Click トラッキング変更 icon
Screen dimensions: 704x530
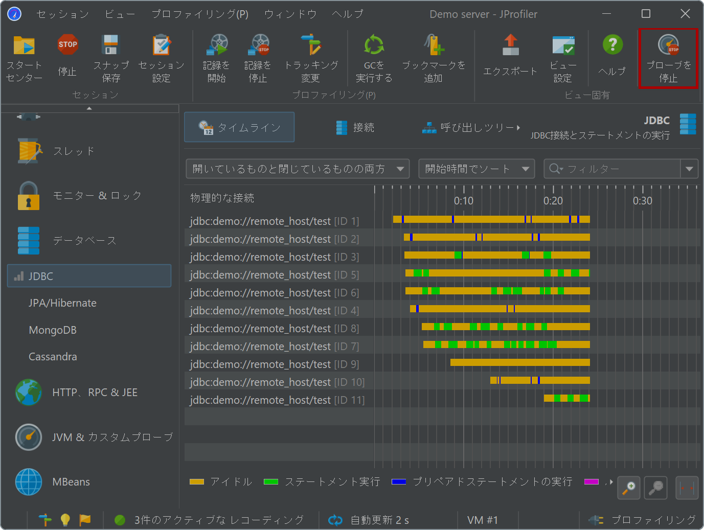(x=310, y=45)
